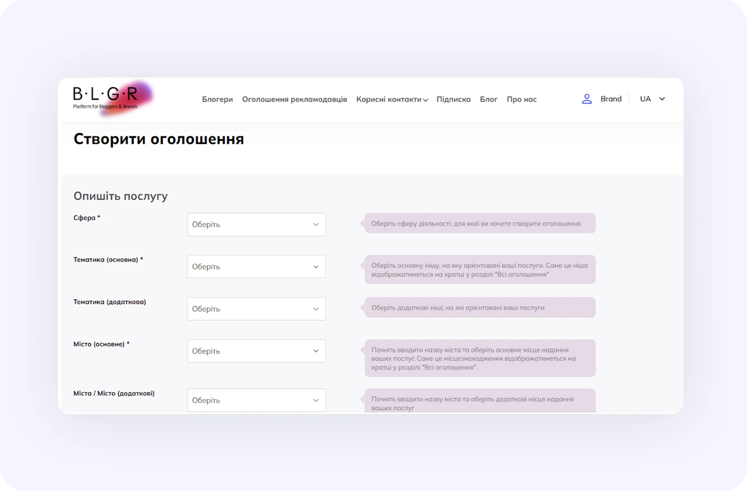Click the user profile icon
The image size is (747, 491).
pos(586,99)
